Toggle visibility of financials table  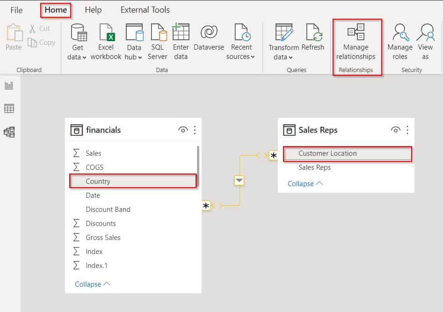tap(183, 130)
